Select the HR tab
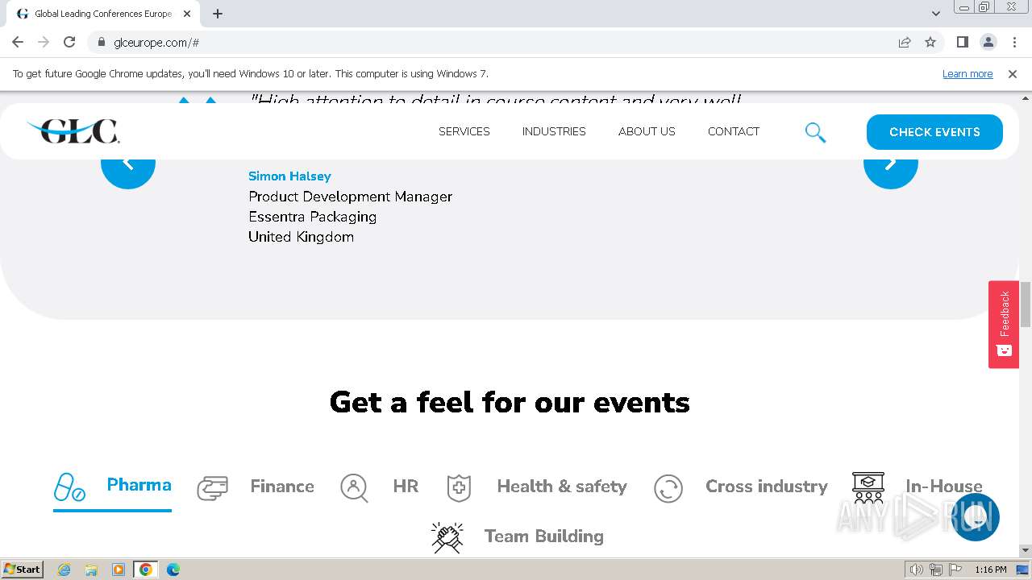The width and height of the screenshot is (1032, 580). [379, 487]
